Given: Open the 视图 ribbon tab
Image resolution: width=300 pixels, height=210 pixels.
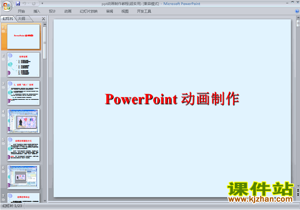Looking at the screenshot, I should 125,11.
